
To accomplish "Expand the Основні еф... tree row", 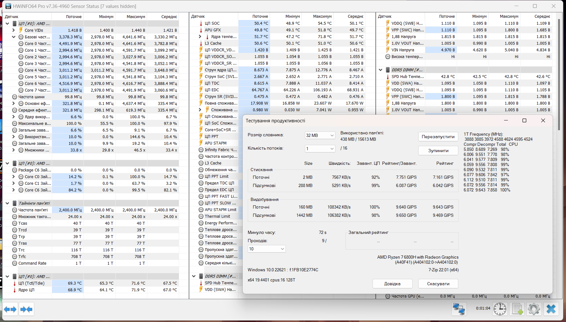I will click(x=13, y=103).
